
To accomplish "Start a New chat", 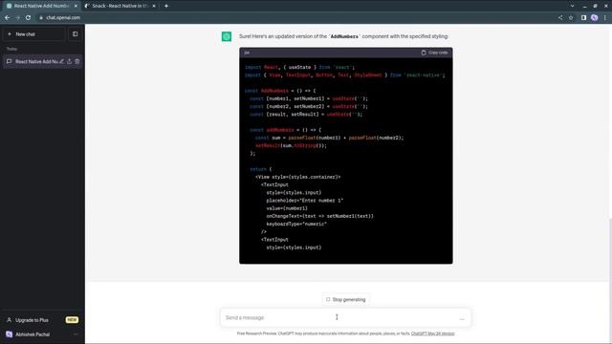I will (34, 34).
